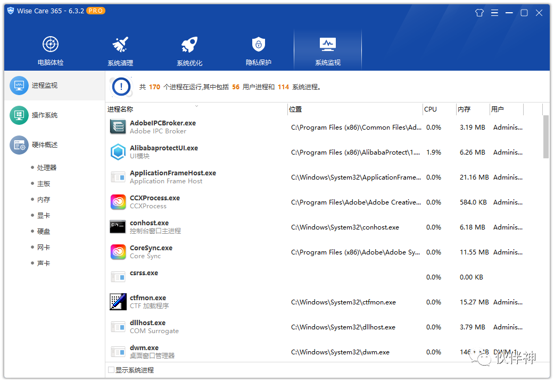The height and width of the screenshot is (382, 554).
Task: Enable the 显示系统进程 checkbox
Action: point(111,370)
